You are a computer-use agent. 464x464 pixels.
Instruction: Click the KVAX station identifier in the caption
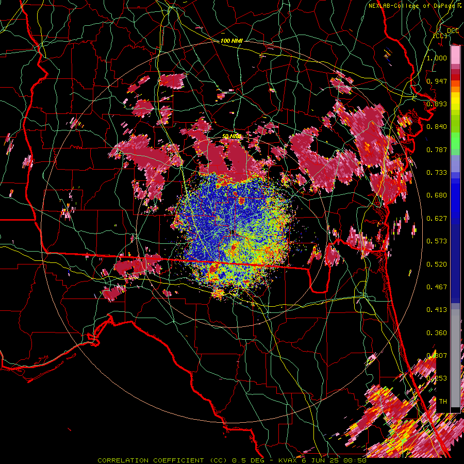[288, 460]
